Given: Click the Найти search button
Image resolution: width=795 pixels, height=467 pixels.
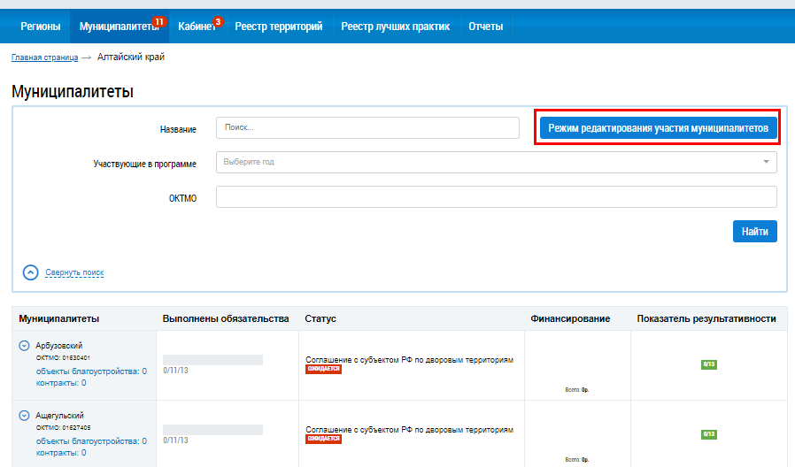Looking at the screenshot, I should 754,232.
